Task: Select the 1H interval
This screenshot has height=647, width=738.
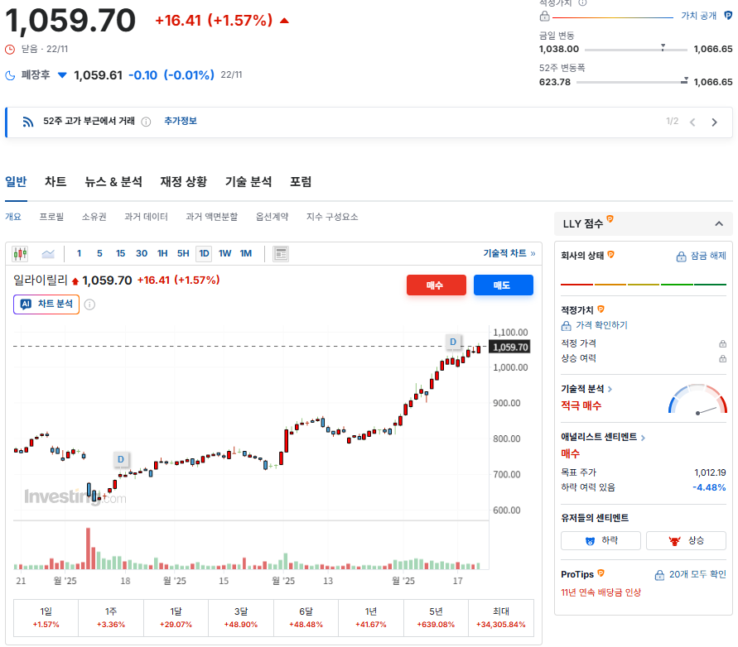Action: [x=162, y=253]
